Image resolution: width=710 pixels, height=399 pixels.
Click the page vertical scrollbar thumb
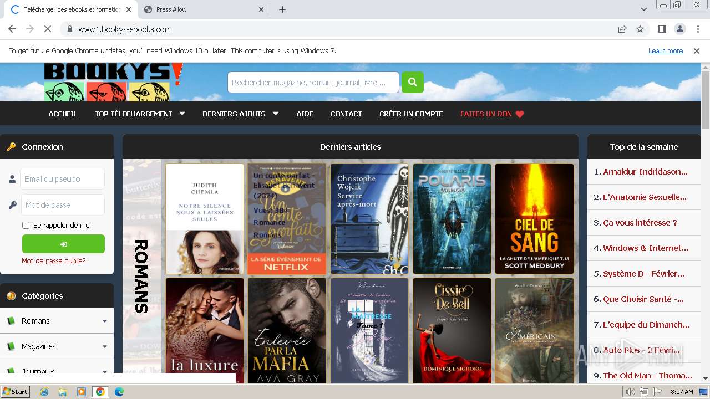(705, 100)
